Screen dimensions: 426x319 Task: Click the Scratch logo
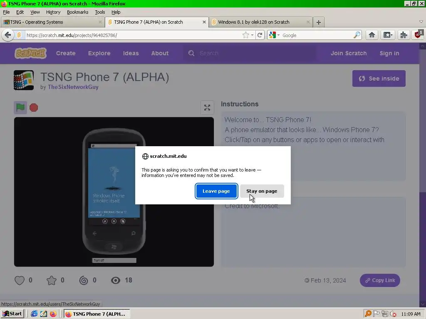(x=30, y=53)
